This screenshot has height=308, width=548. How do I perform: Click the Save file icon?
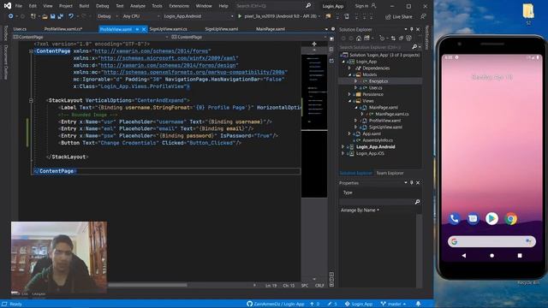pyautogui.click(x=52, y=16)
